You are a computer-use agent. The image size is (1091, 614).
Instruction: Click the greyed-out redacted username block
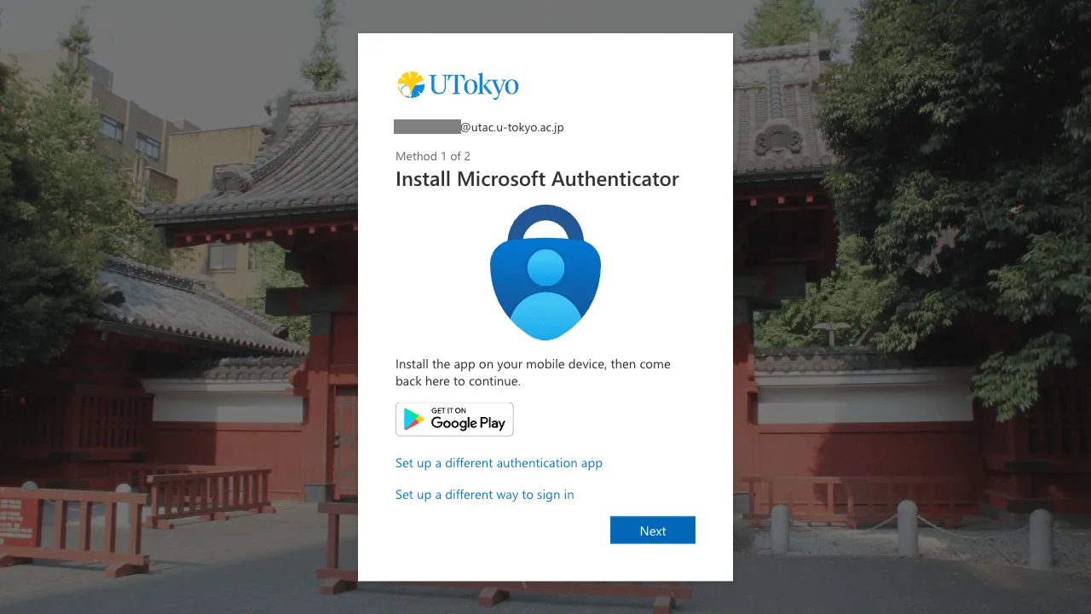click(x=427, y=127)
